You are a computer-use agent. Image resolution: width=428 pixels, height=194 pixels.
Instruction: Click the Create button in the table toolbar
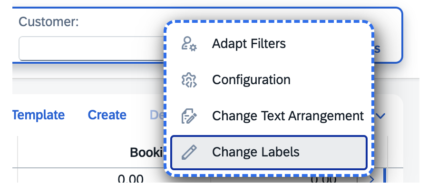click(107, 115)
